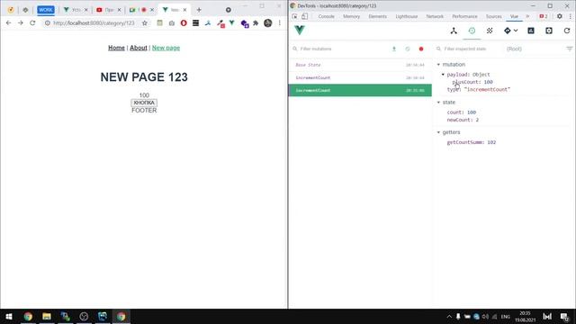The width and height of the screenshot is (576, 324).
Task: Open Windows Start menu
Action: click(9, 316)
